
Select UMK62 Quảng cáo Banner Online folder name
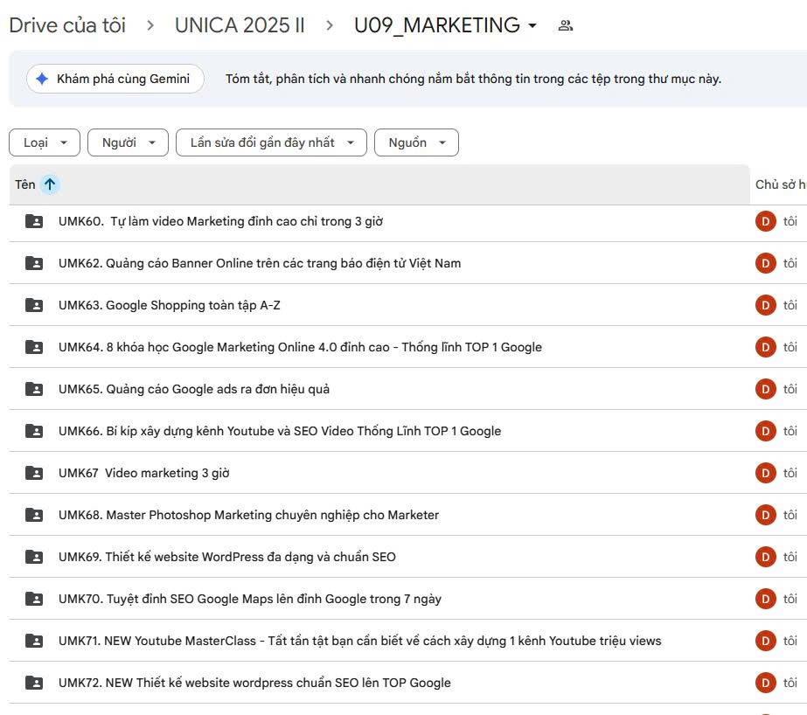(x=260, y=263)
